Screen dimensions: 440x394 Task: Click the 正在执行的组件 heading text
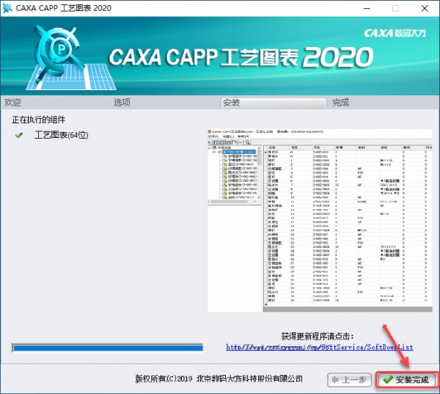[x=43, y=118]
